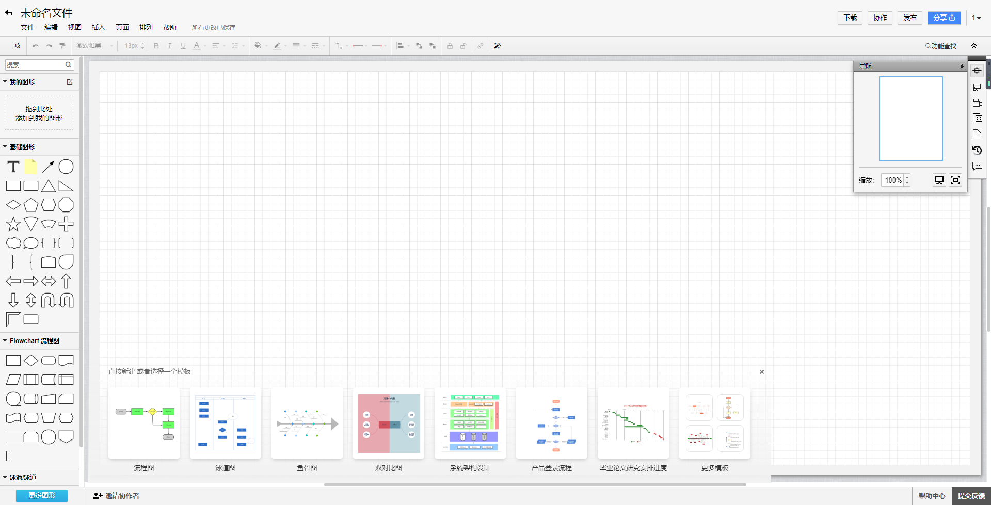This screenshot has width=991, height=505.
Task: Click the blue 分享 button
Action: [x=944, y=18]
